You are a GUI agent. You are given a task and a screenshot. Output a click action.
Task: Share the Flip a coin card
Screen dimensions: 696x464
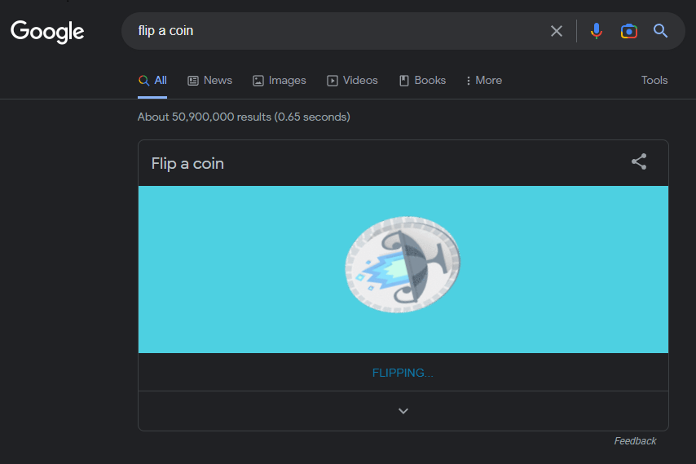tap(639, 161)
